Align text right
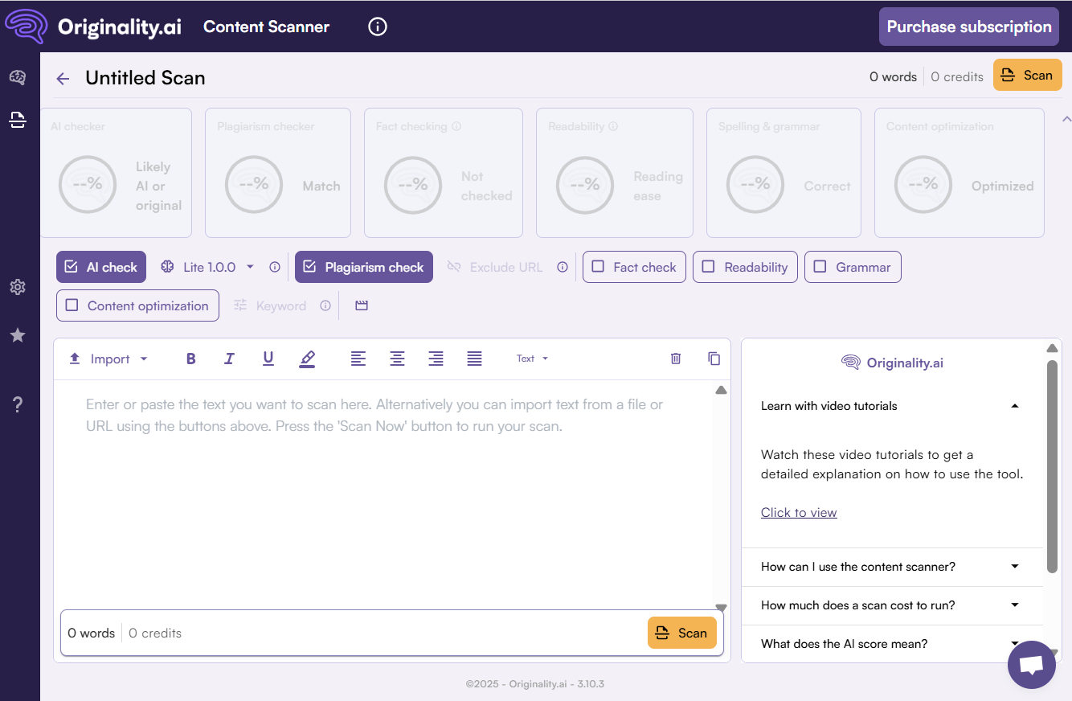The width and height of the screenshot is (1072, 701). pos(436,359)
